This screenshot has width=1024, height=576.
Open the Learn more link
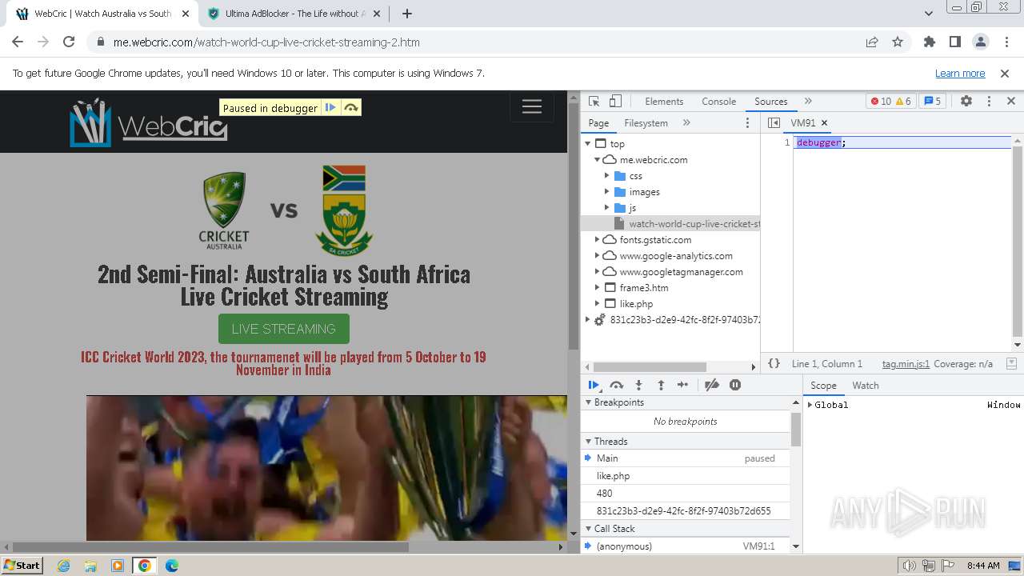tap(960, 74)
